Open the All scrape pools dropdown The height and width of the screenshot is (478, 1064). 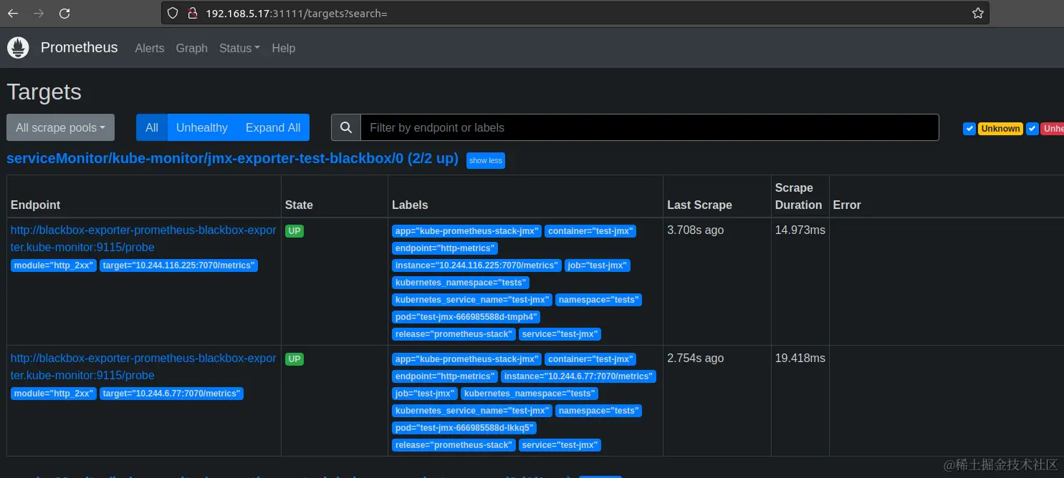[x=60, y=127]
